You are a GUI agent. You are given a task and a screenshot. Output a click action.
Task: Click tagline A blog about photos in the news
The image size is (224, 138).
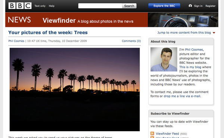pyautogui.click(x=105, y=21)
